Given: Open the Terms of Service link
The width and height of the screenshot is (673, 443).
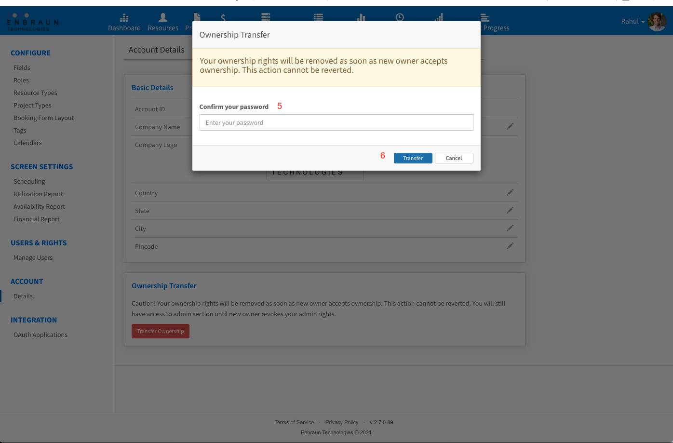Looking at the screenshot, I should (294, 422).
